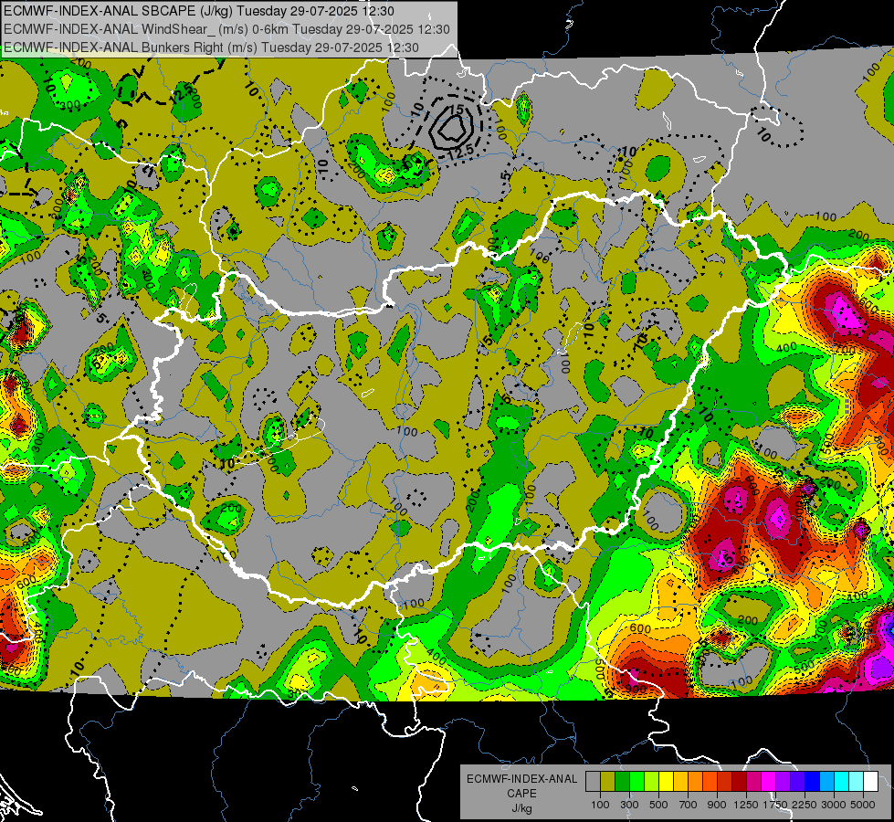Click the 1750 legend scale label
This screenshot has width=894, height=822.
click(x=775, y=805)
